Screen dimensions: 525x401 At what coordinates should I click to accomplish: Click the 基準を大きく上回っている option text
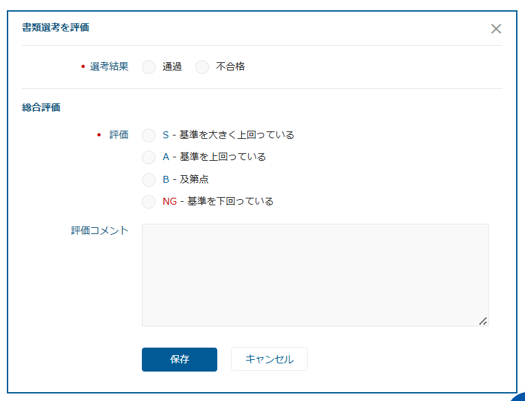(x=236, y=135)
